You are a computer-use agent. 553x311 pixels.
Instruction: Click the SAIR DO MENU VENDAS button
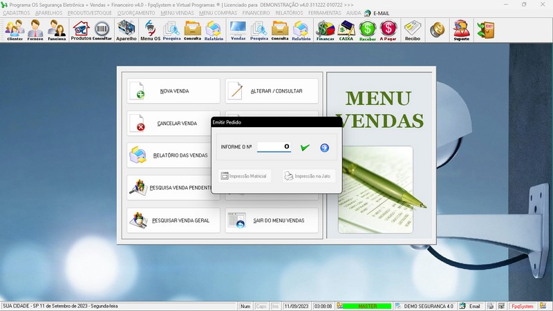[x=272, y=220]
